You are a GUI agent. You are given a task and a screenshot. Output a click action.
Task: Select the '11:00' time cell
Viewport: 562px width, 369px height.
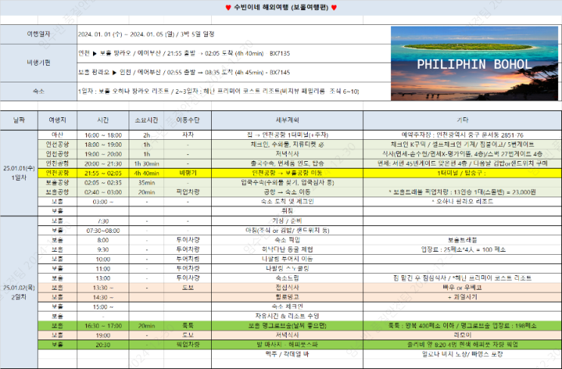click(103, 268)
